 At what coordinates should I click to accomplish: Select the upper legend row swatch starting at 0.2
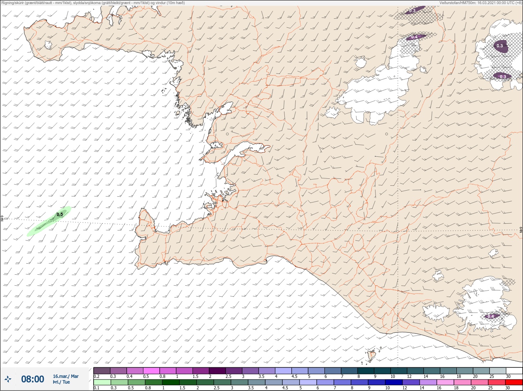tap(102, 371)
